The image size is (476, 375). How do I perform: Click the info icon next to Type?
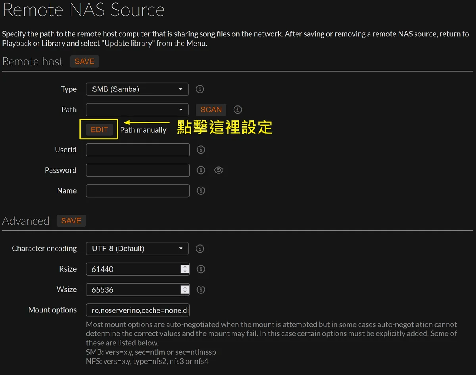[x=200, y=89]
